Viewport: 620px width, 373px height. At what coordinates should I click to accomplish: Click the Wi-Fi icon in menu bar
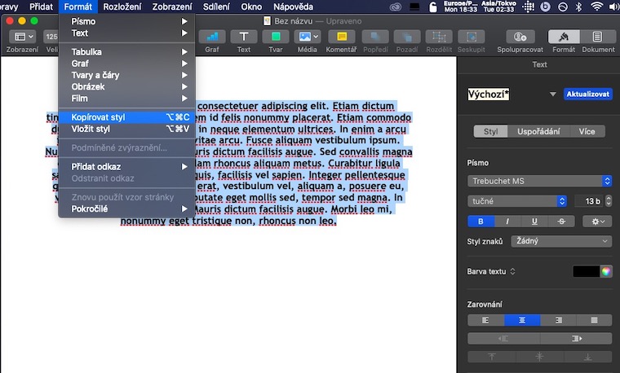point(596,7)
